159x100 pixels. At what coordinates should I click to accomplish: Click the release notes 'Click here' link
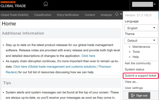[x=88, y=56]
